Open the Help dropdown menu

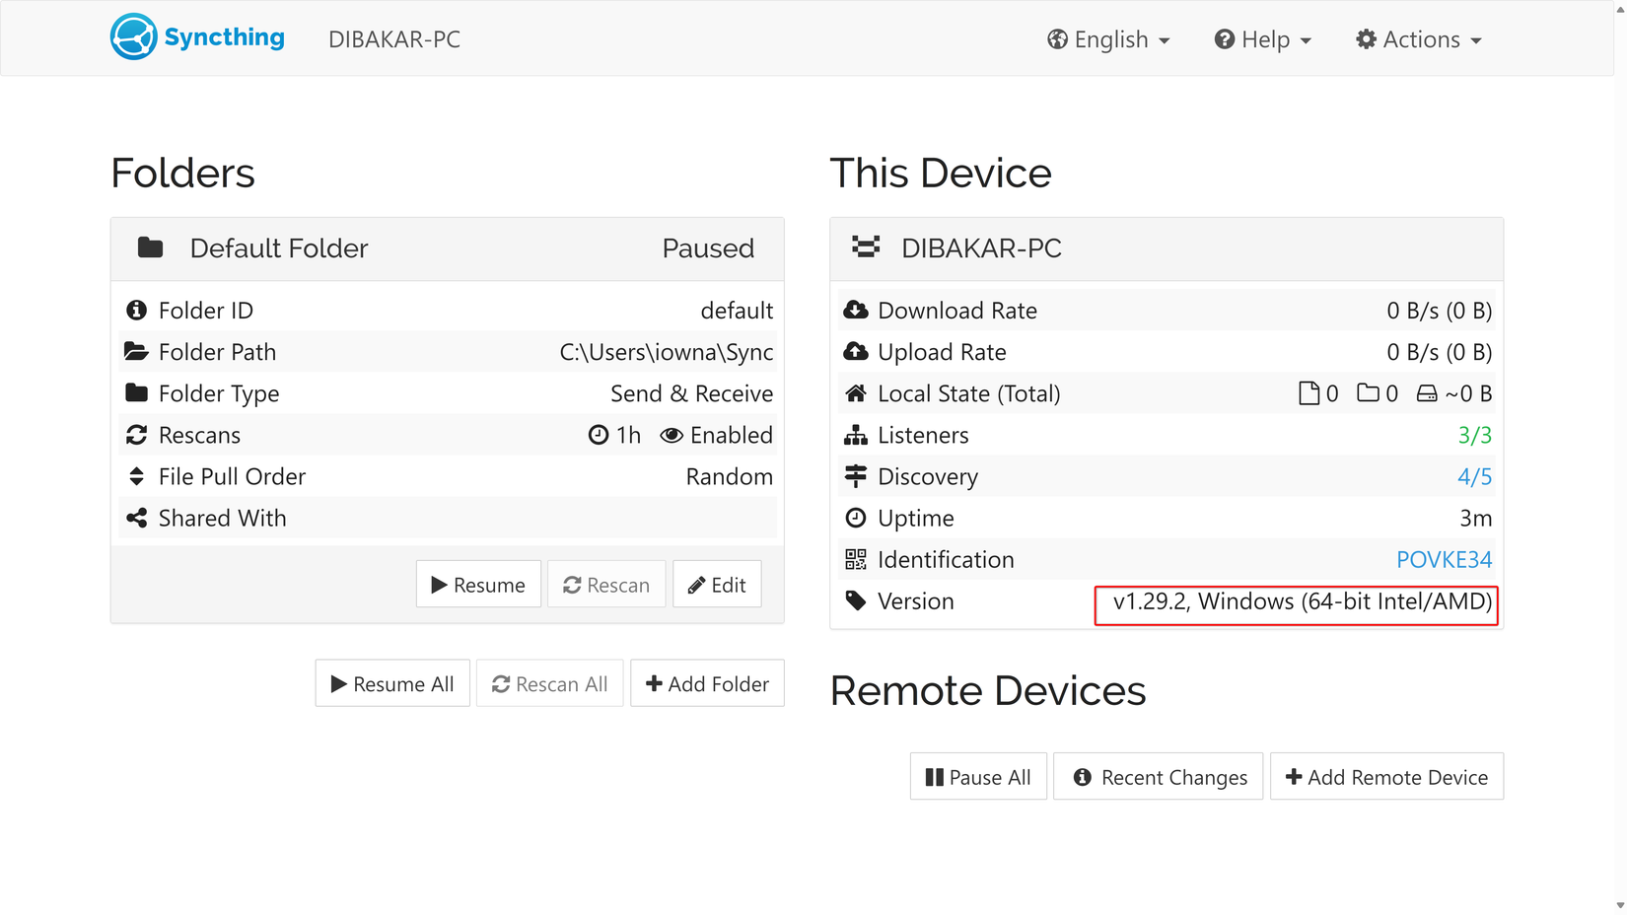[x=1262, y=39]
